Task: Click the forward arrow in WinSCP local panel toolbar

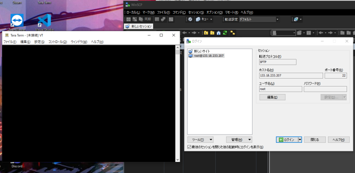Action: tap(194, 33)
